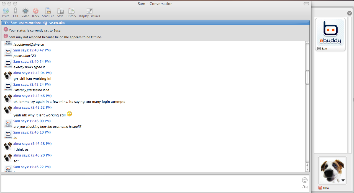This screenshot has height=193, width=354.
Task: Click the confused emoticon in alma's message
Action: 70,114
